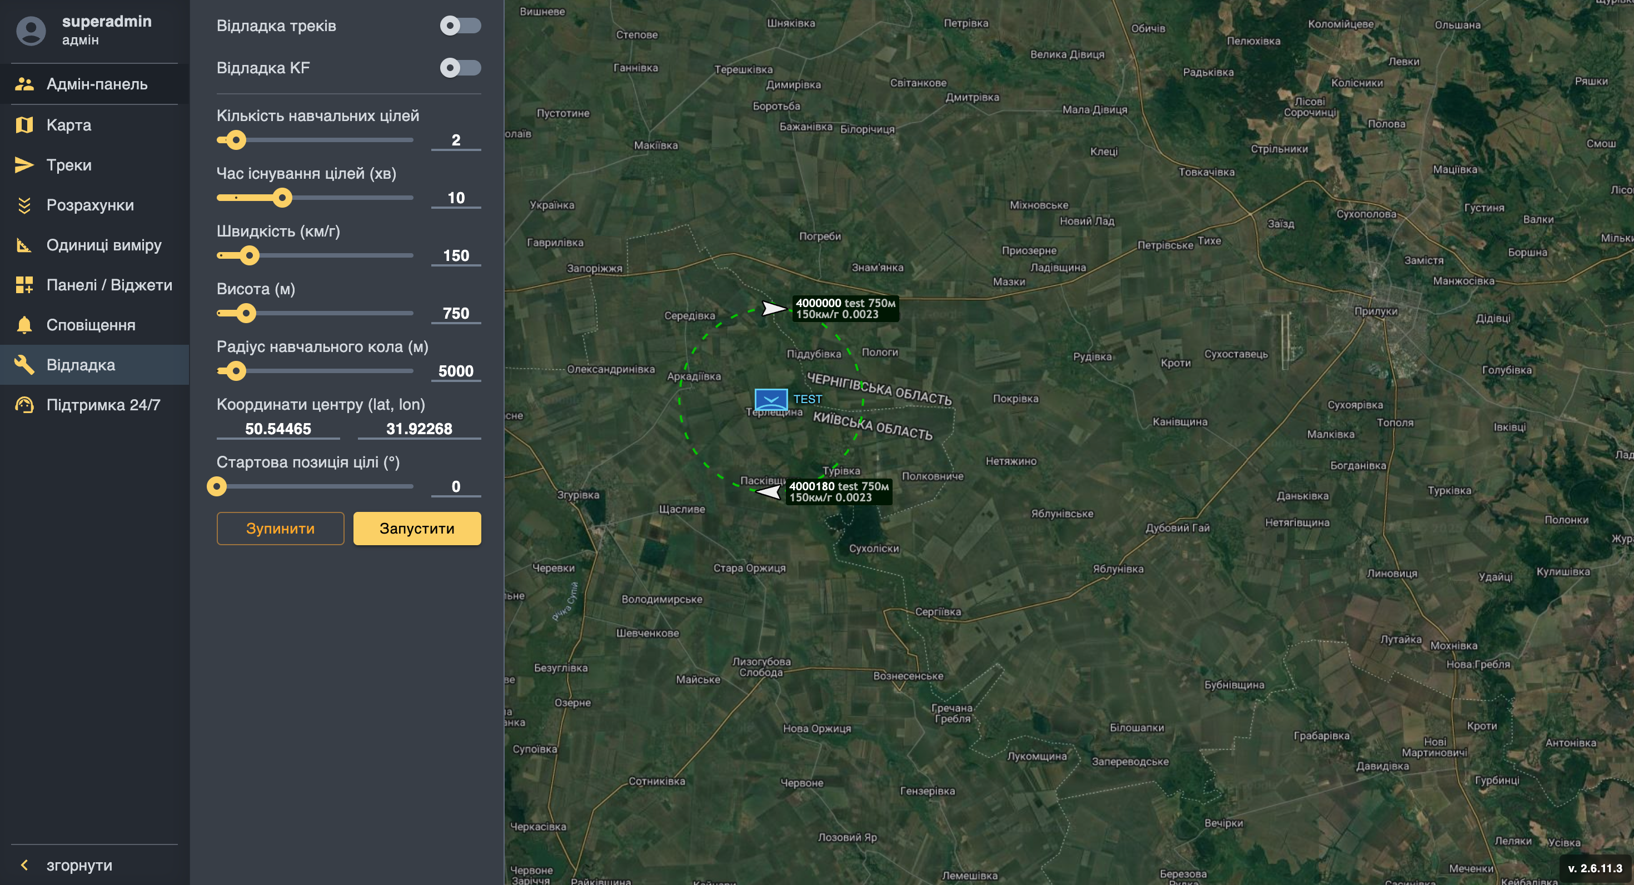The width and height of the screenshot is (1634, 885).
Task: Click the Підтримка 24/7 headset icon
Action: [x=24, y=405]
